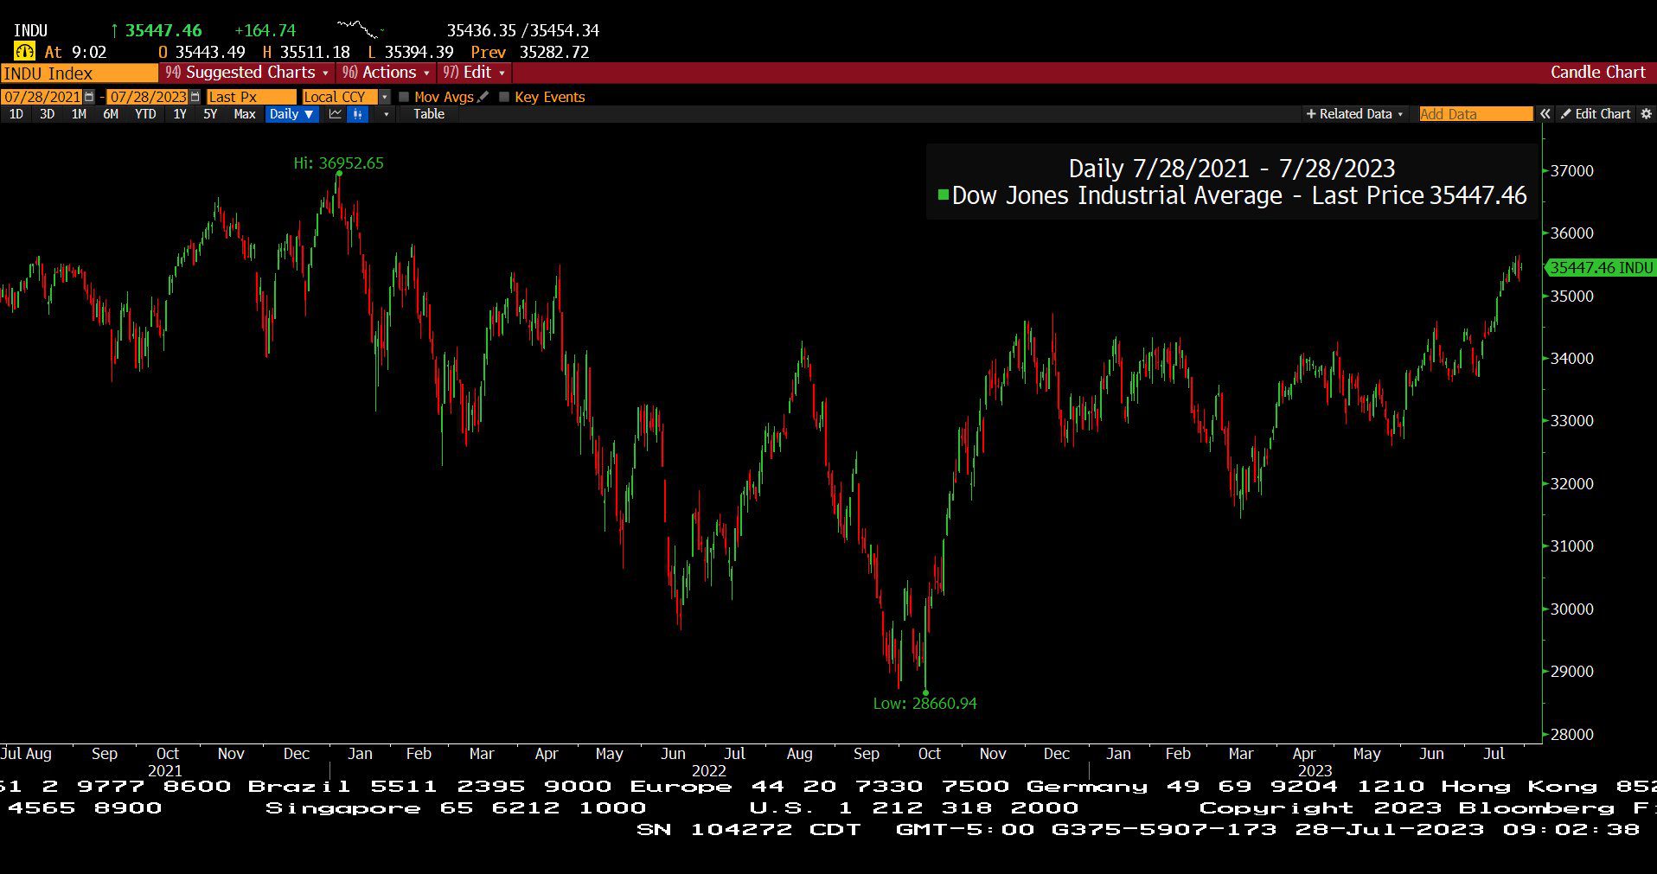The image size is (1657, 874).
Task: Expand the Local CCY currency dropdown arrow
Action: 385,97
